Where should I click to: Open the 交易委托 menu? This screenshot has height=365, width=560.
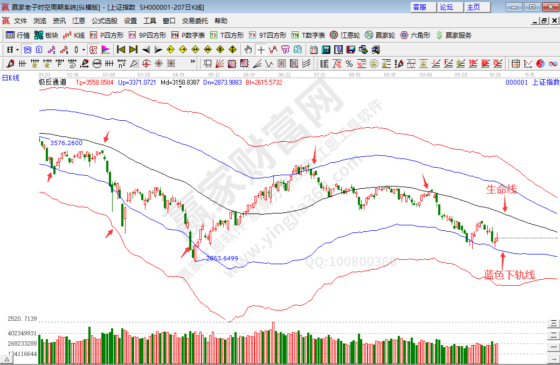click(x=195, y=21)
